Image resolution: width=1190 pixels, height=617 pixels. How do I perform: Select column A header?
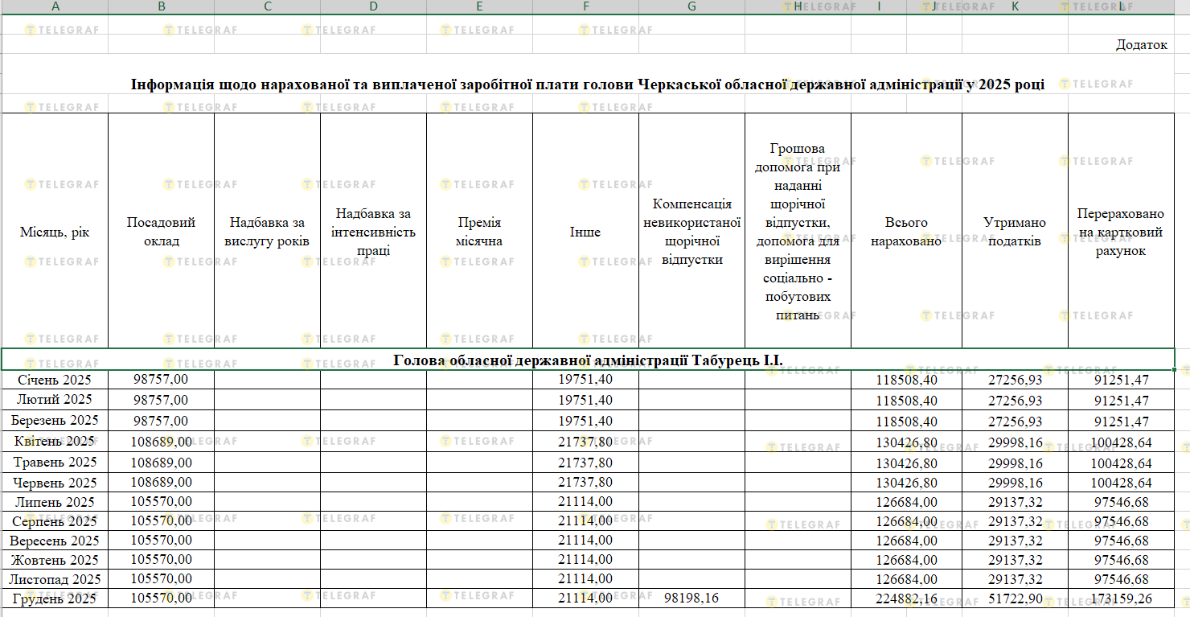[x=55, y=6]
